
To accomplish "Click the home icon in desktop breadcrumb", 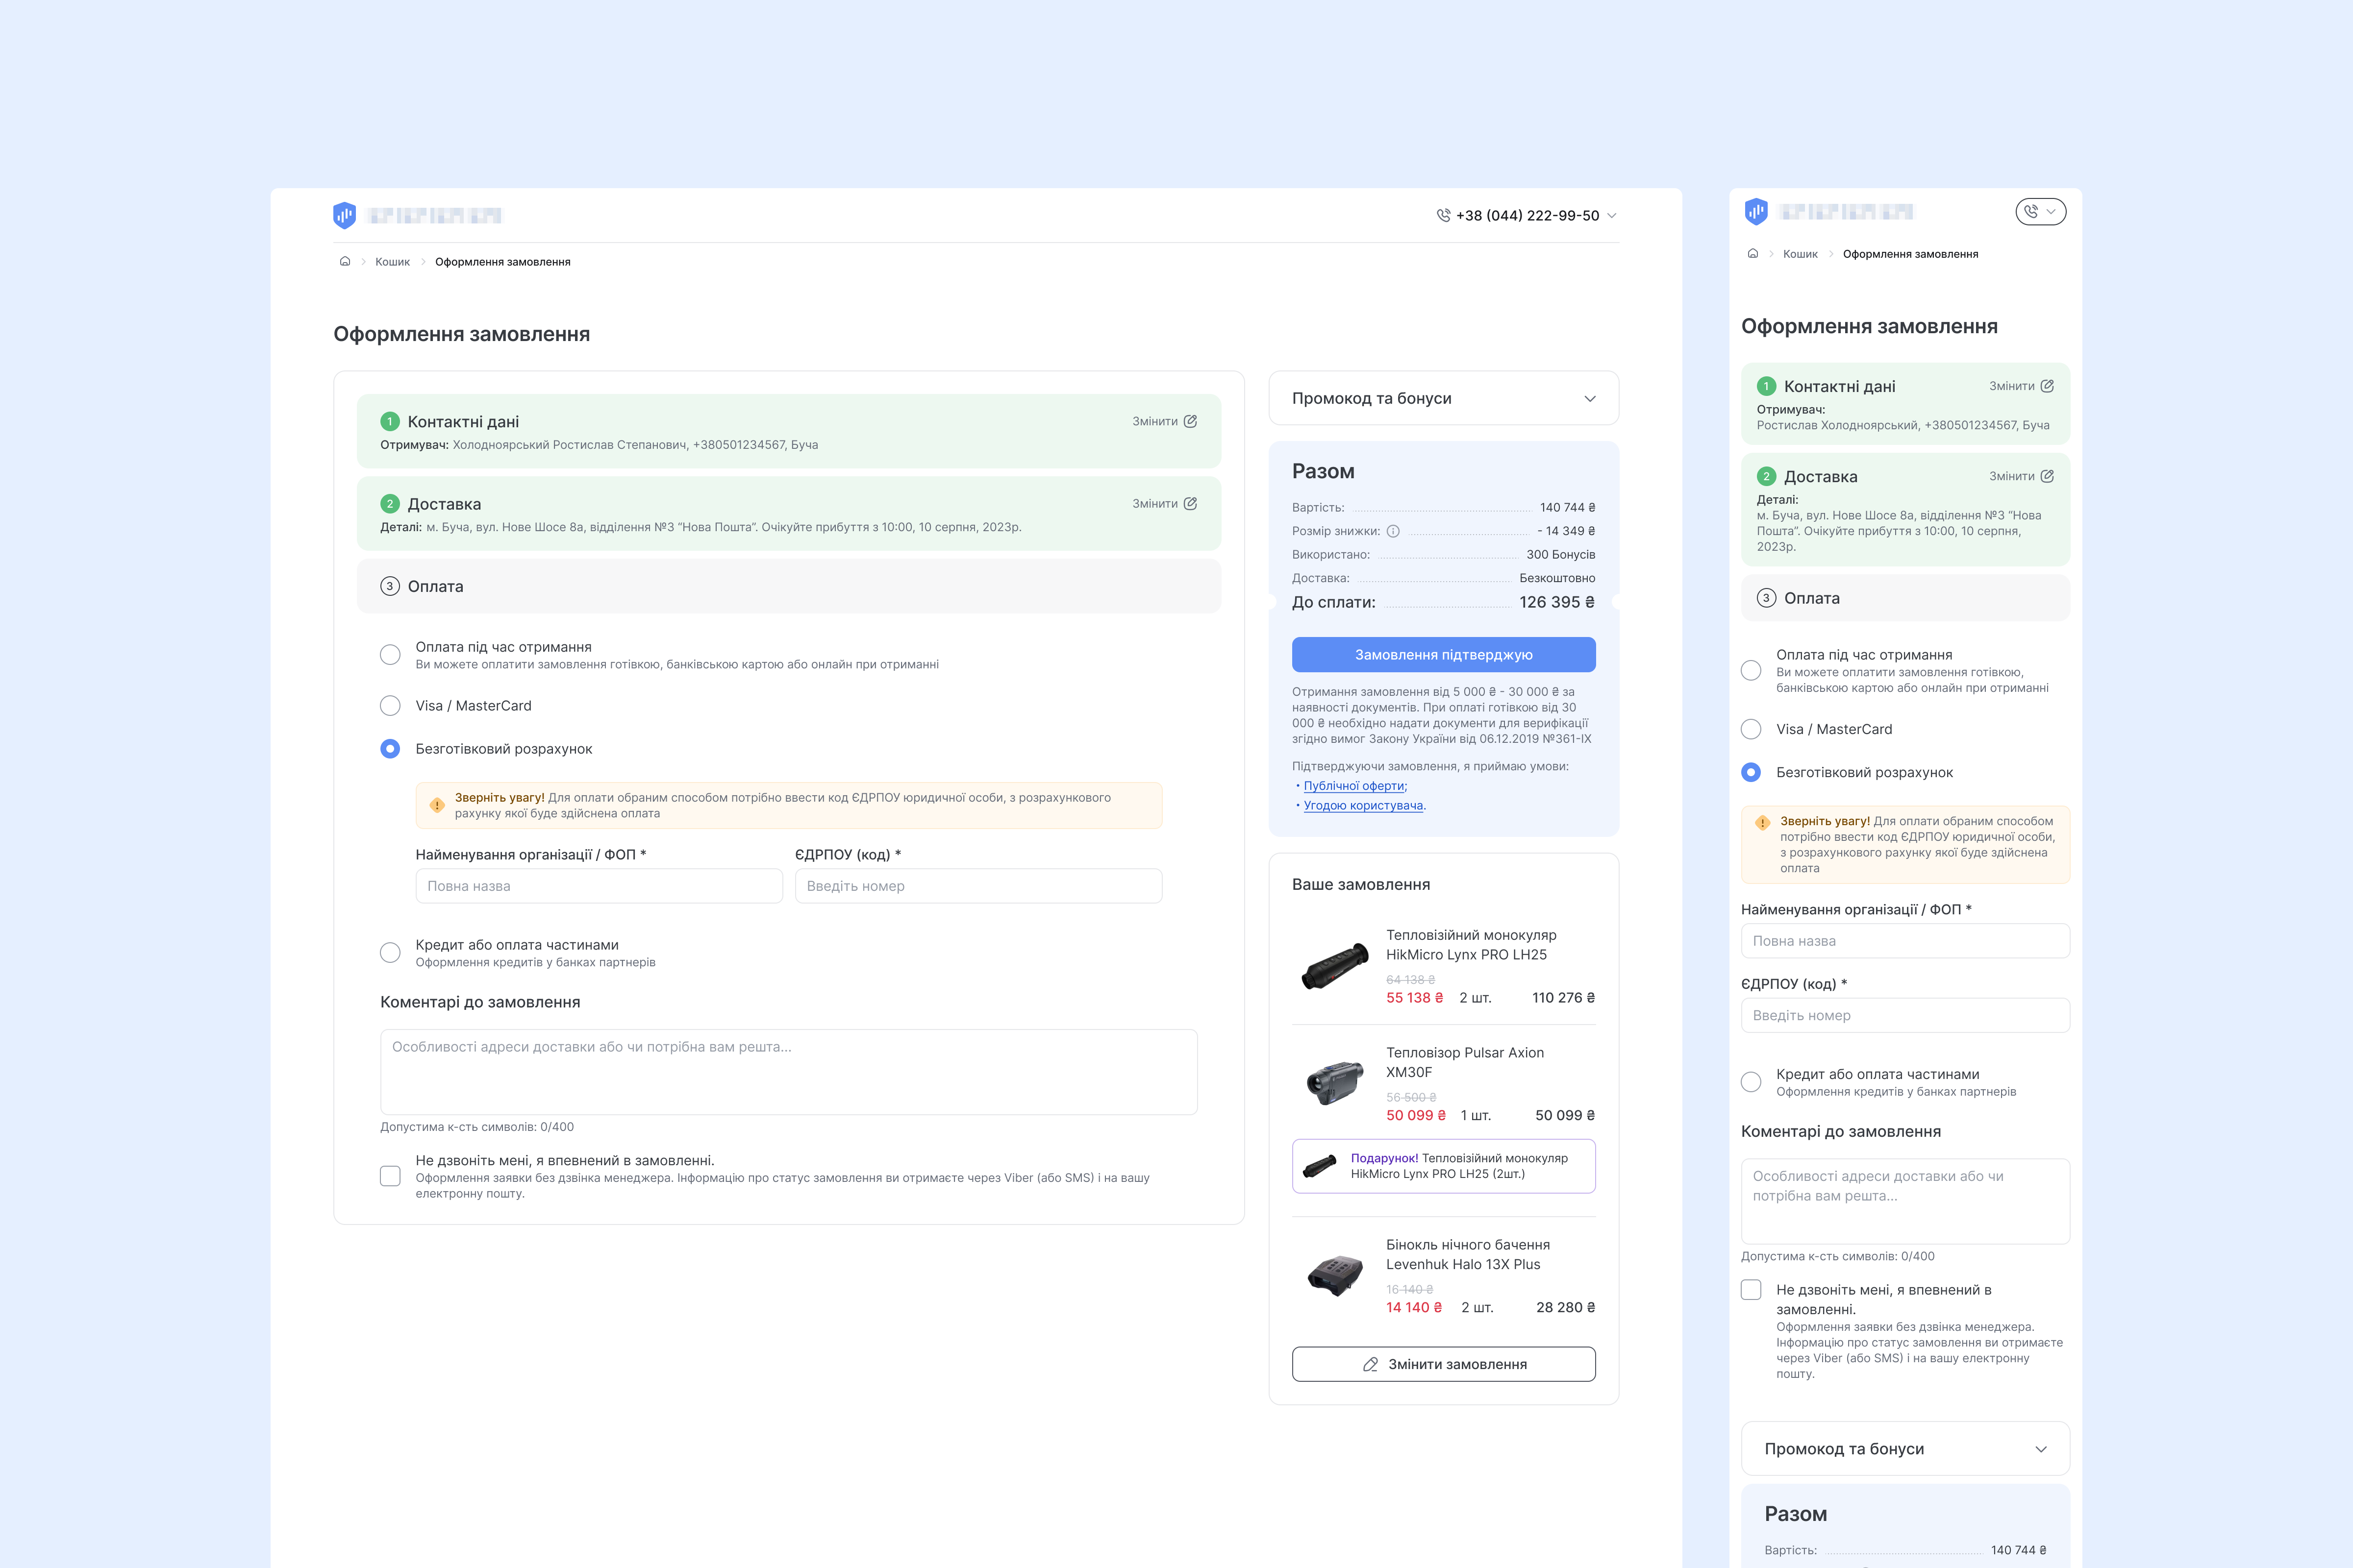I will [345, 262].
